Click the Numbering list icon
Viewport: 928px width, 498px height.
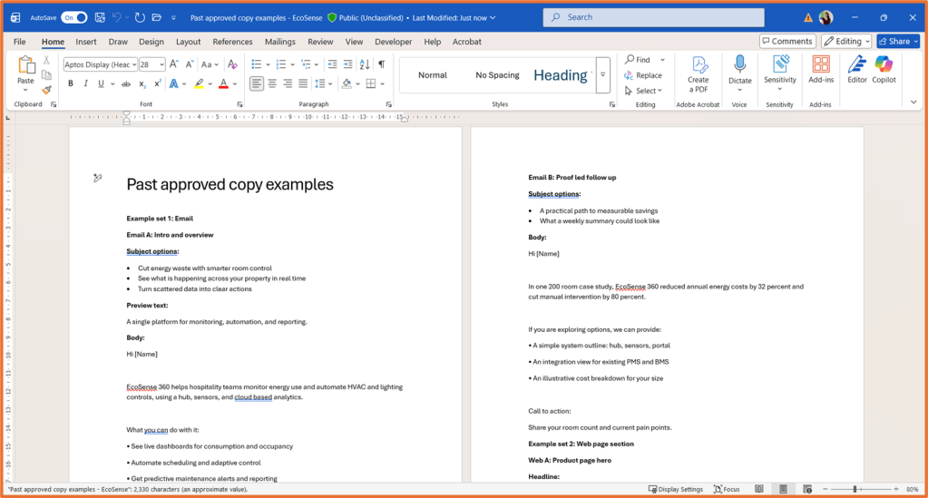[281, 64]
